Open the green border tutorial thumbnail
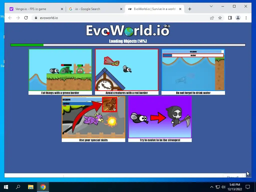The width and height of the screenshot is (256, 192). 60,70
